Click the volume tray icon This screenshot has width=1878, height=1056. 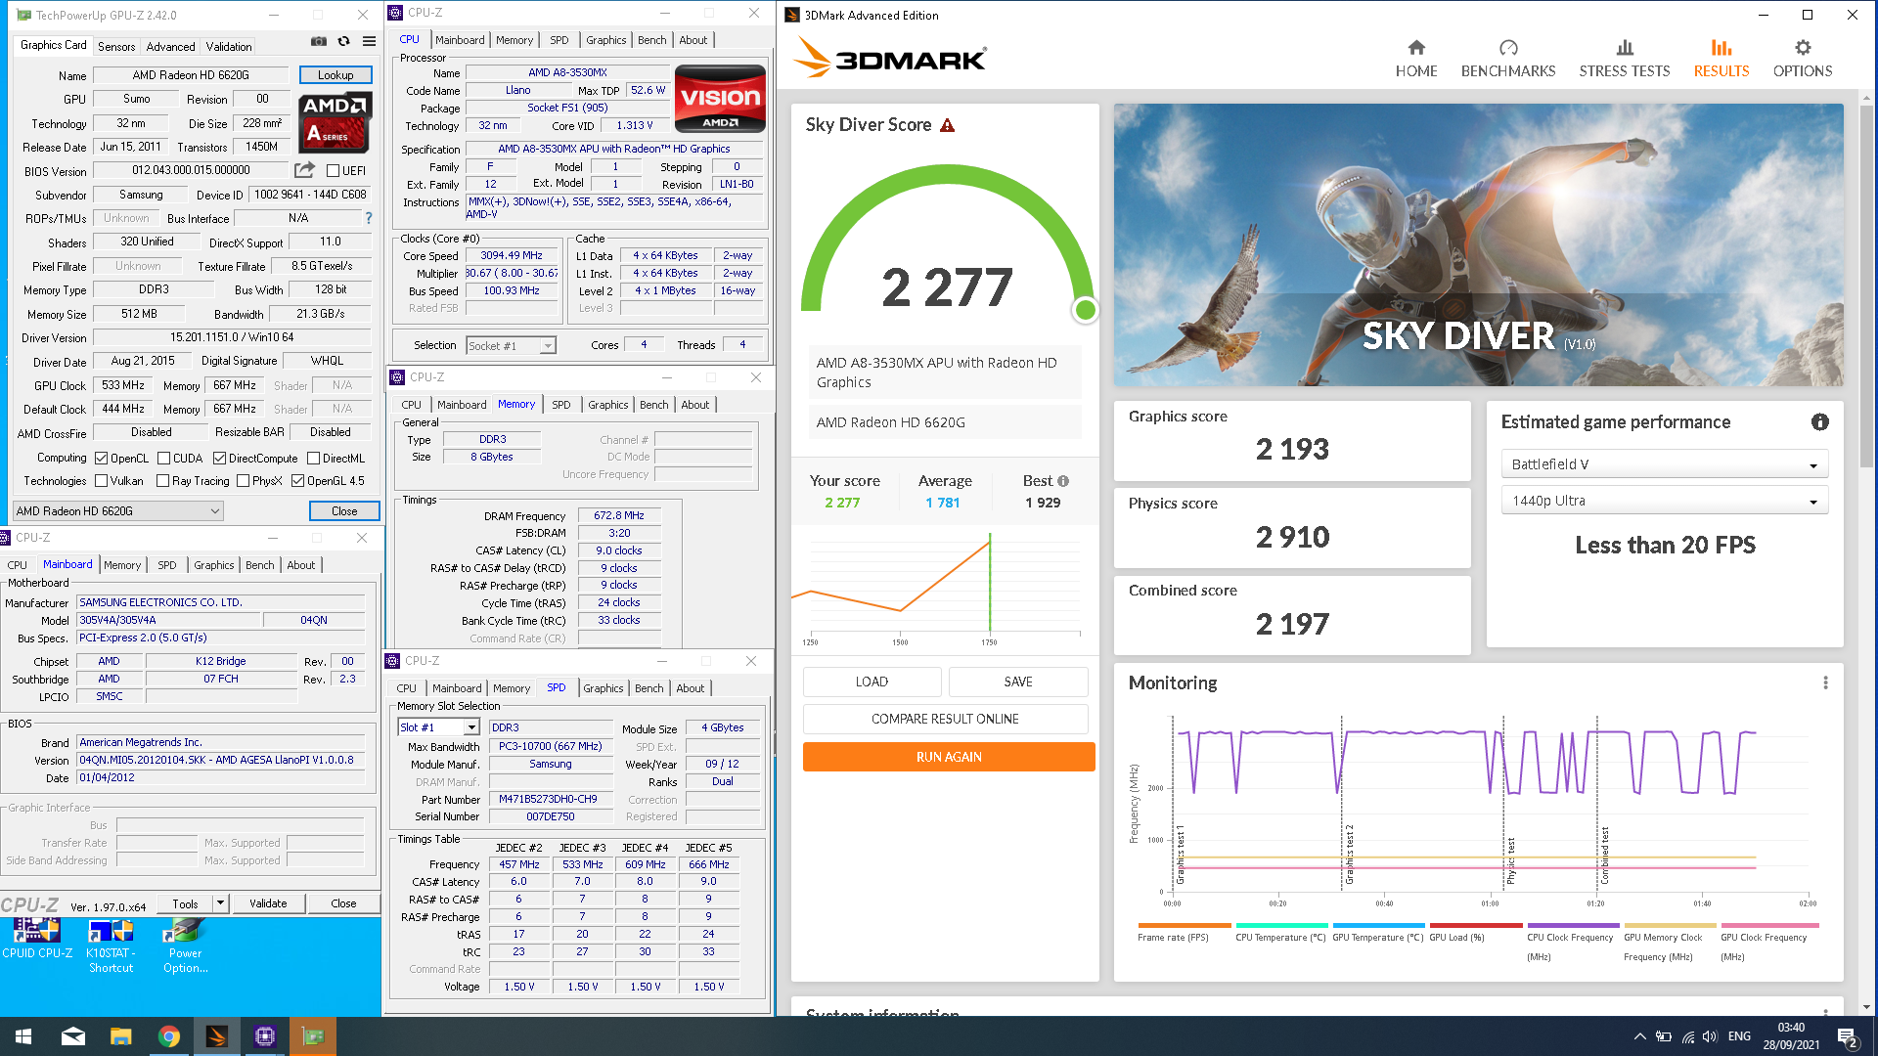[1710, 1036]
